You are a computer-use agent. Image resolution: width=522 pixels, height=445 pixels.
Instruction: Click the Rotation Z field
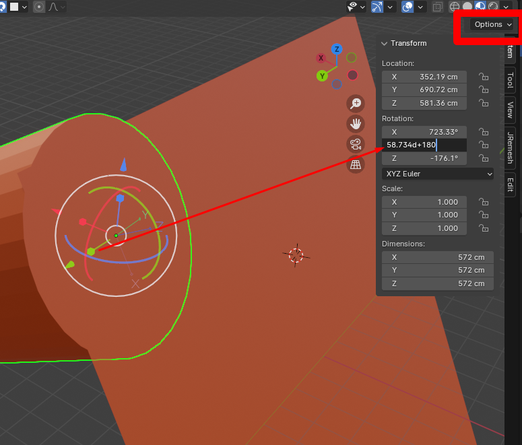(424, 158)
